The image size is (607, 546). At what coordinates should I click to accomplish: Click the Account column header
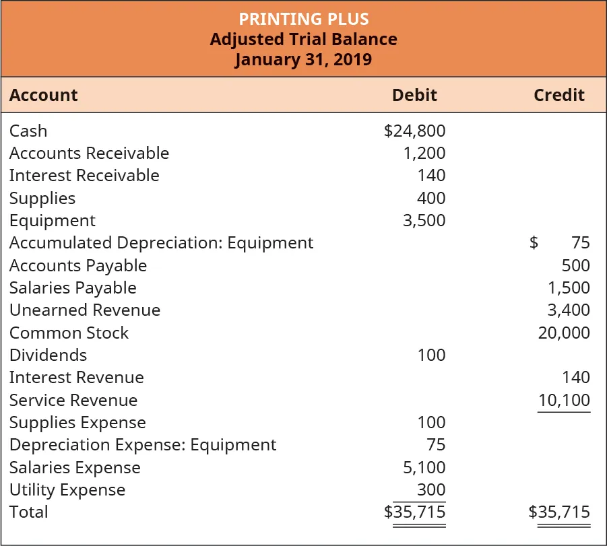coord(44,96)
